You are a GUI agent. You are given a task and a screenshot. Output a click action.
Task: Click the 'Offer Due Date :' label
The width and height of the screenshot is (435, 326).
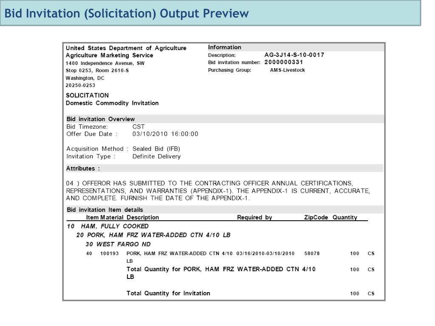click(x=92, y=134)
